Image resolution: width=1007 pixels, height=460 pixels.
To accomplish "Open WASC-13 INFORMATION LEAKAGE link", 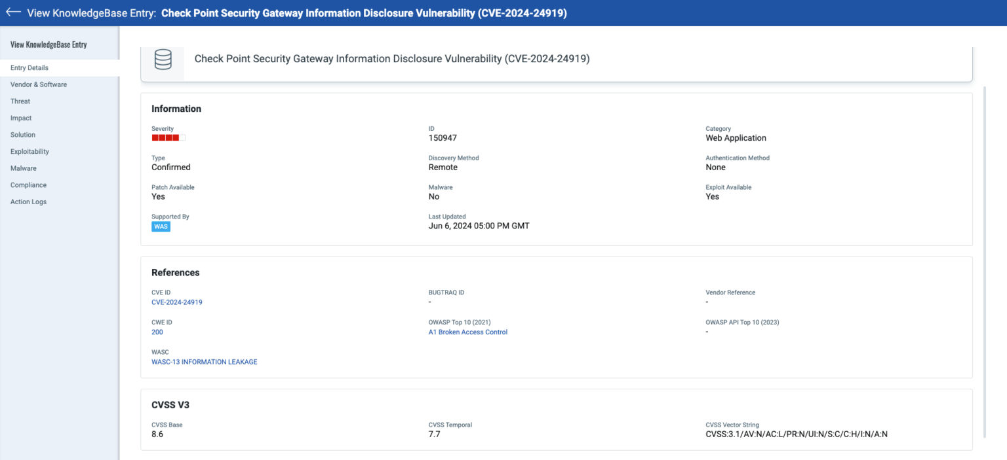I will (x=205, y=362).
